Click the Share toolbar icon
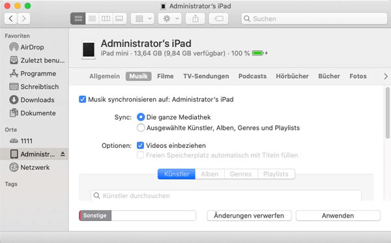This screenshot has width=391, height=243. point(195,19)
